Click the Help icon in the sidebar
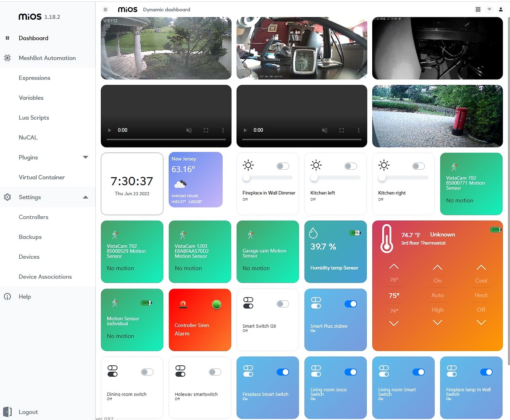This screenshot has width=510, height=420. [7, 297]
